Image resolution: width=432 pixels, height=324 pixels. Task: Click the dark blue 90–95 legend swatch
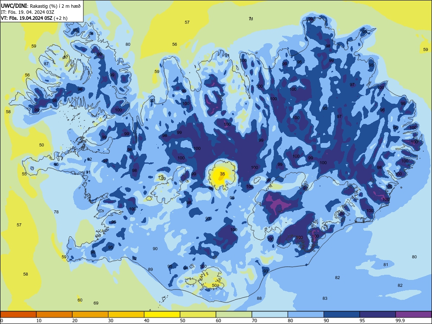(342, 314)
